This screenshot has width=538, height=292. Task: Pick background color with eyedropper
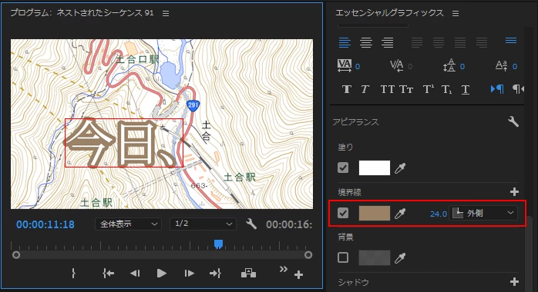pyautogui.click(x=400, y=258)
